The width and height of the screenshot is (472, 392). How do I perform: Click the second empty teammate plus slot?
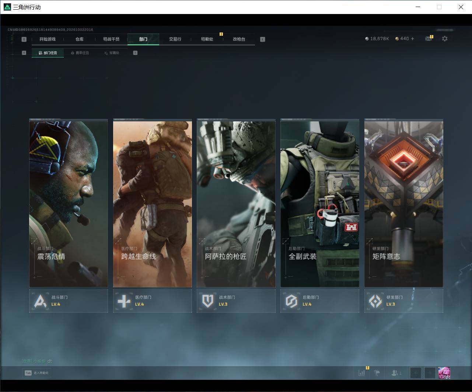click(430, 373)
